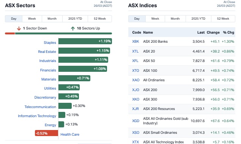Click the Materials +0.71% bar
This screenshot has width=241, height=144.
74,78
